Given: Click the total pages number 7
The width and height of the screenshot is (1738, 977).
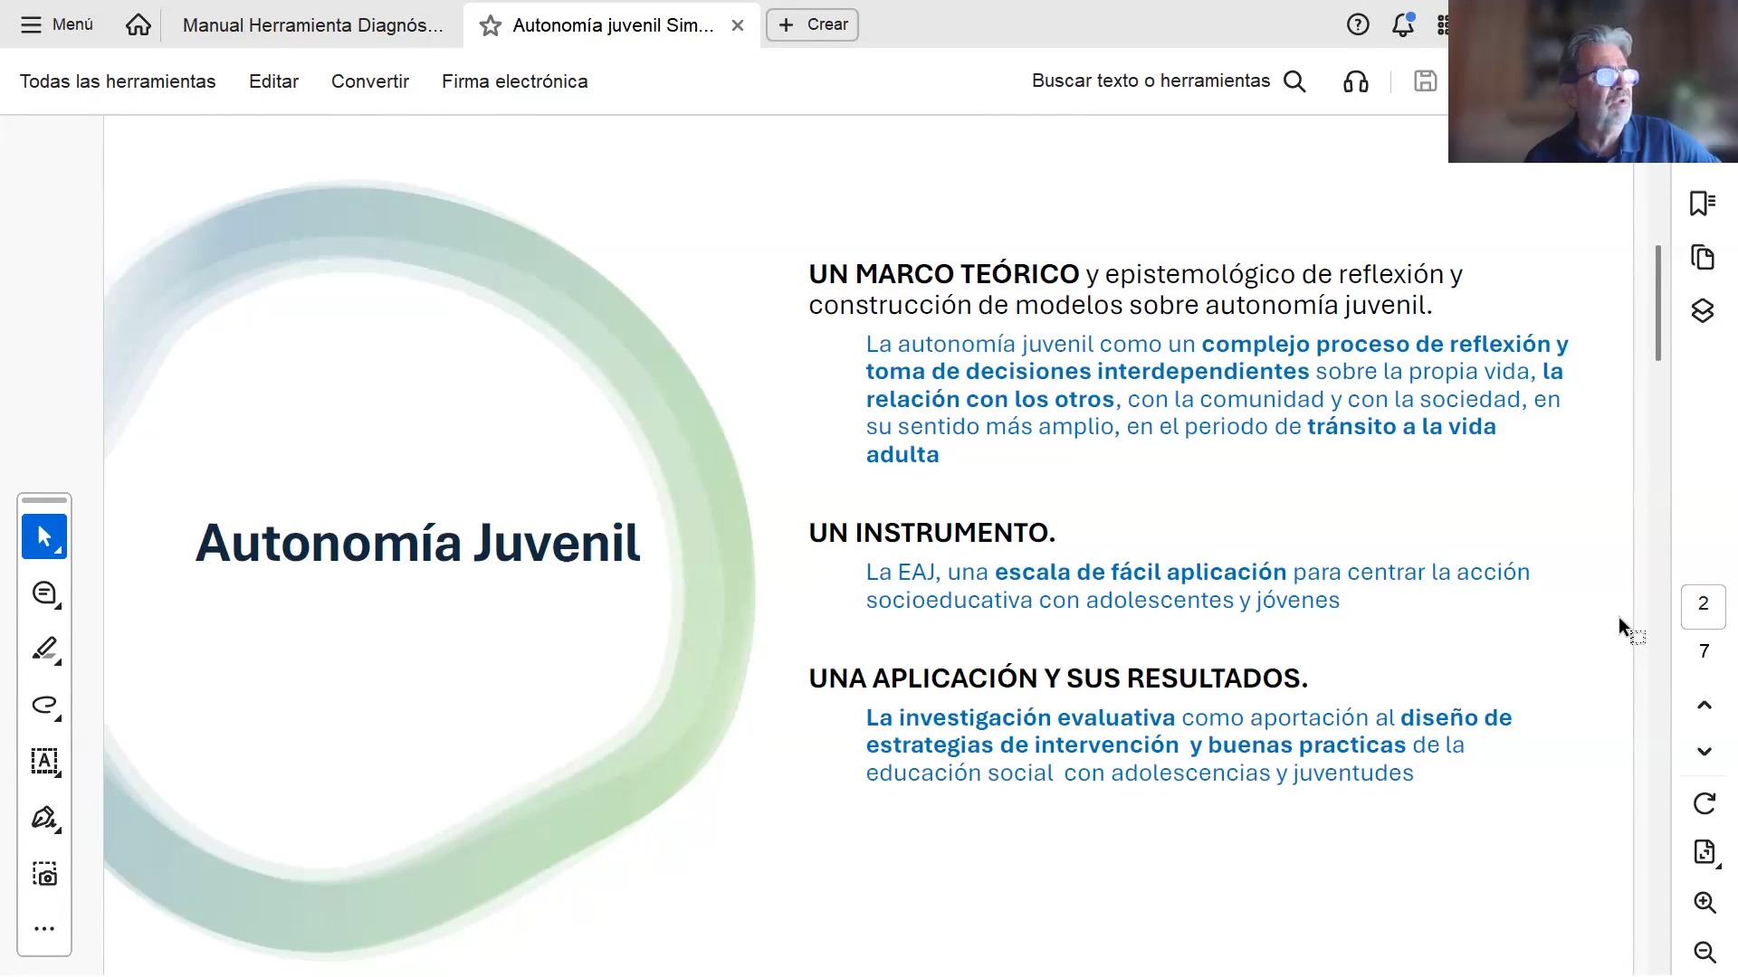Looking at the screenshot, I should 1704,651.
